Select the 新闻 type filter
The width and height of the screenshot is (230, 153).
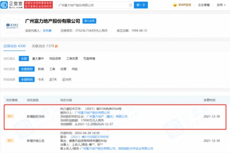(x=41, y=69)
